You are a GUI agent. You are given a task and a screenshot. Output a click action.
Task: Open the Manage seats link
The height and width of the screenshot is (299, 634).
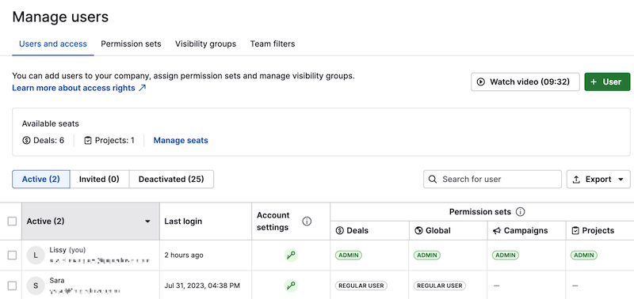pos(181,141)
